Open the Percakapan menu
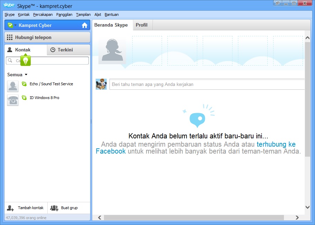The image size is (315, 225). tap(43, 14)
